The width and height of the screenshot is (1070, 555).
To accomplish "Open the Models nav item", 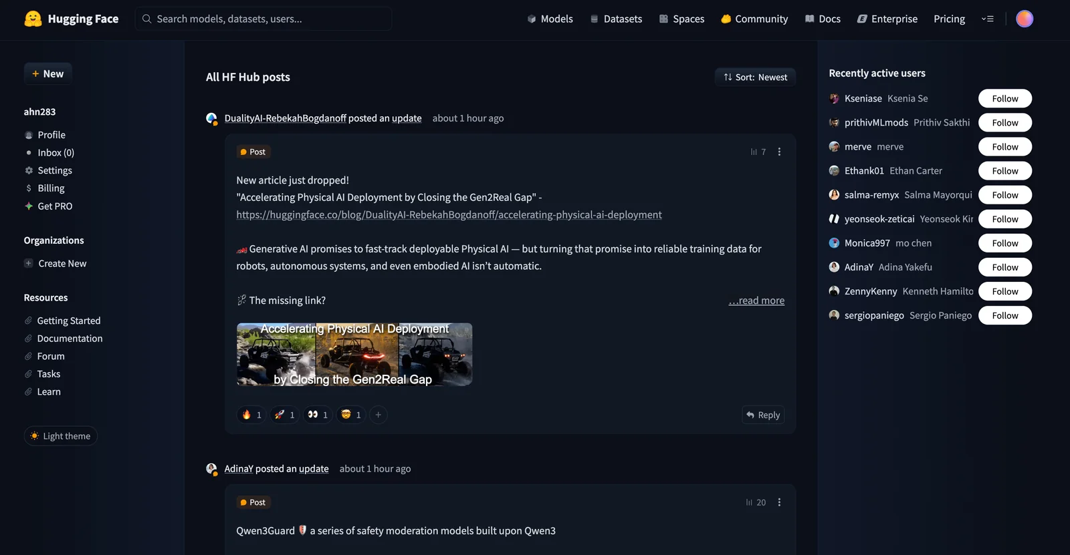I will pyautogui.click(x=550, y=19).
